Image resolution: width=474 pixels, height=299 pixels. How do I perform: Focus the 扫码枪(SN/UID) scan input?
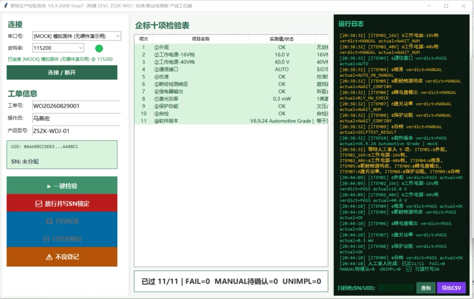tap(396, 288)
